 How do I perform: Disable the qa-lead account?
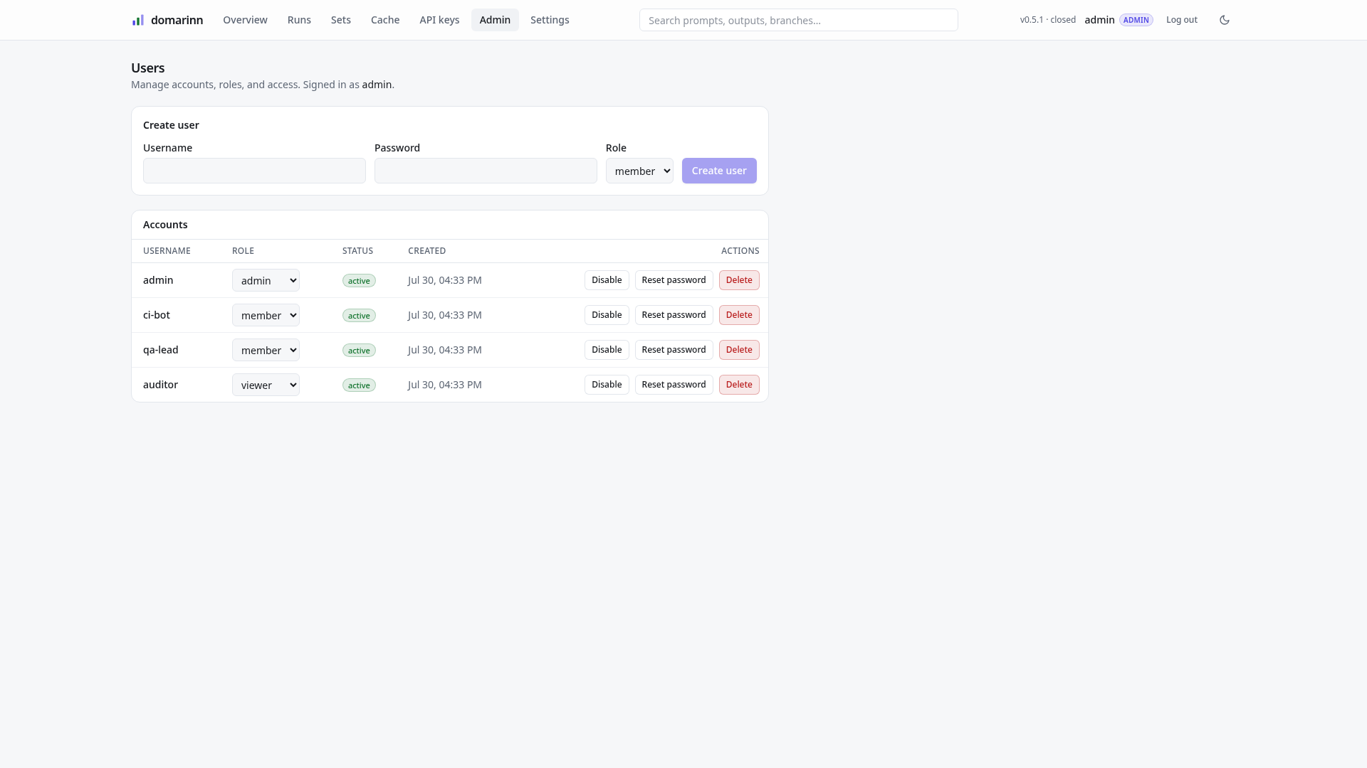coord(607,350)
